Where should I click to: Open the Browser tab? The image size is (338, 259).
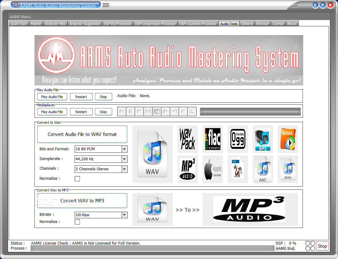tap(262, 24)
